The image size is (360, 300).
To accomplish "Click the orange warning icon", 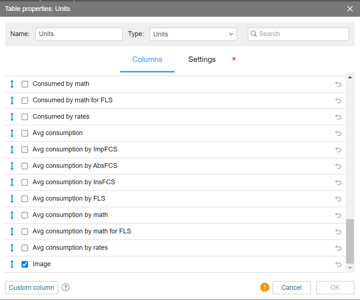I will coord(265,287).
